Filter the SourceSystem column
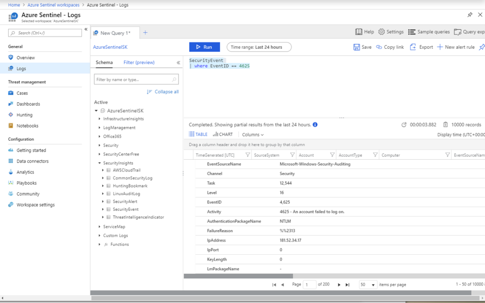 (x=292, y=155)
